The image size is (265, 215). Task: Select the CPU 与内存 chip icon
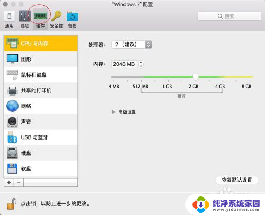point(12,43)
